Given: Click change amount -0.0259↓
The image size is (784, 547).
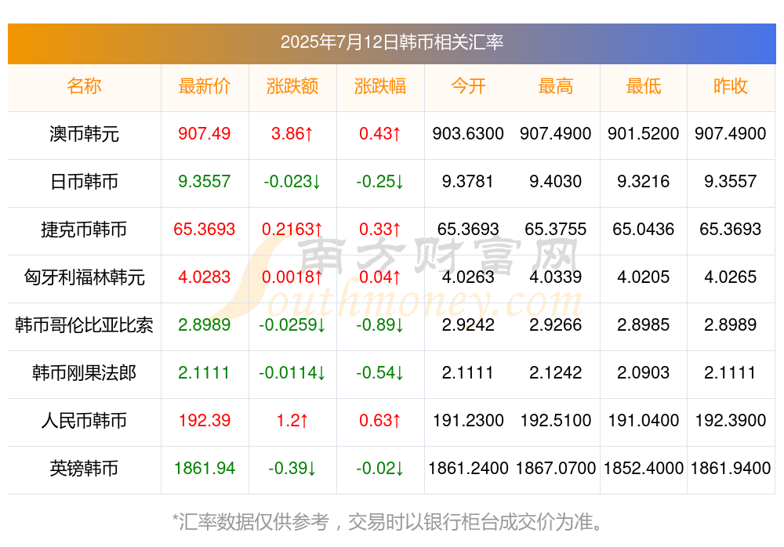Looking at the screenshot, I should (292, 324).
